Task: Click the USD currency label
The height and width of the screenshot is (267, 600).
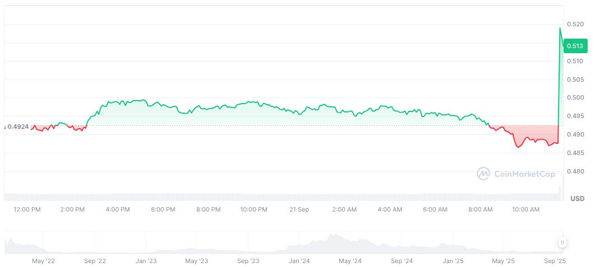Action: click(x=577, y=199)
